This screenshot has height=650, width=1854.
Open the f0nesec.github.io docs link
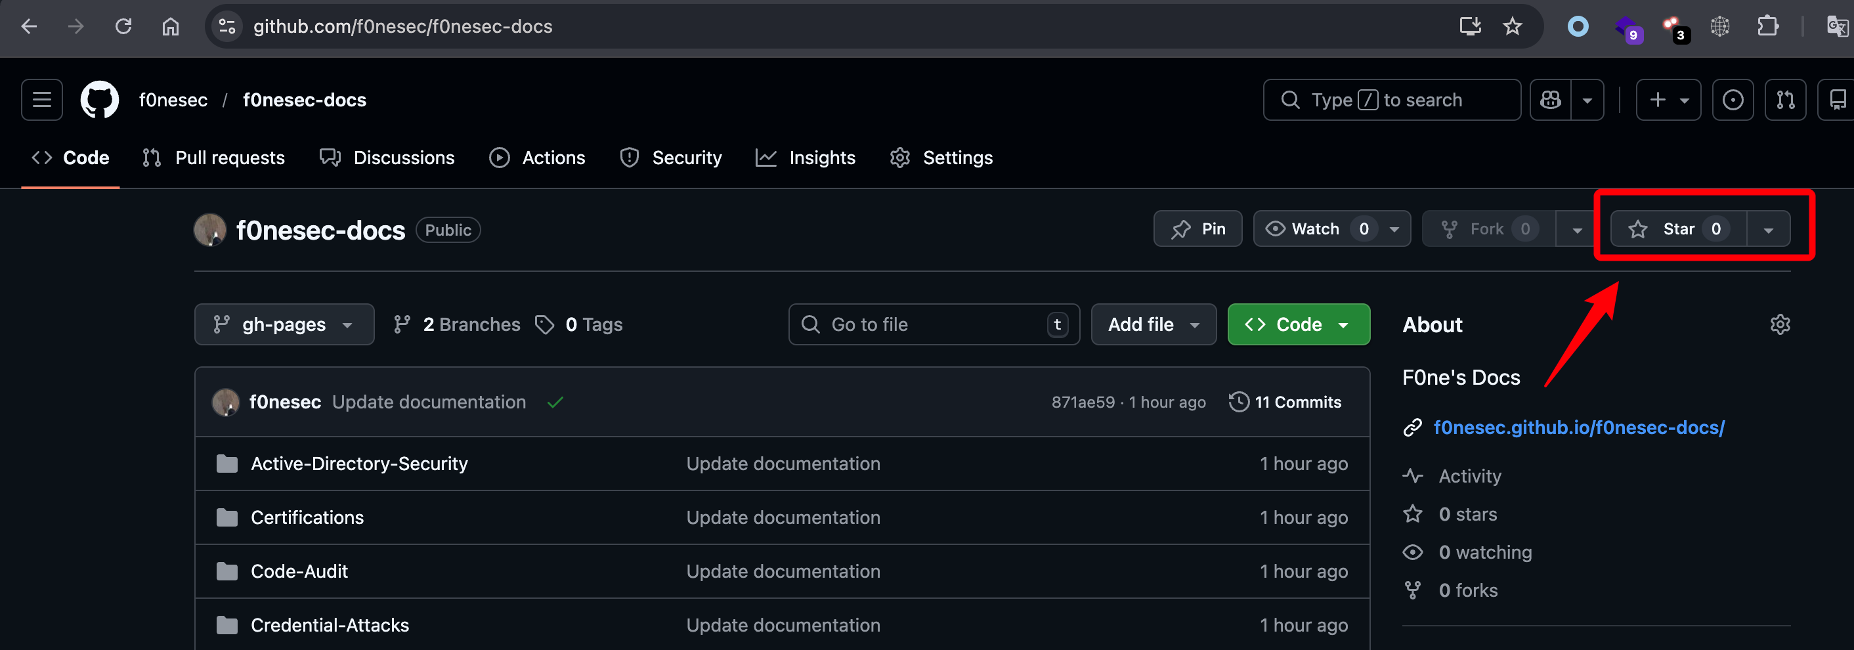1578,427
